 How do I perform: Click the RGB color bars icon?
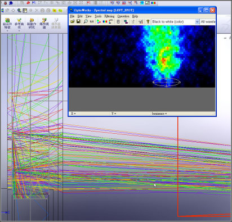pos(105,22)
